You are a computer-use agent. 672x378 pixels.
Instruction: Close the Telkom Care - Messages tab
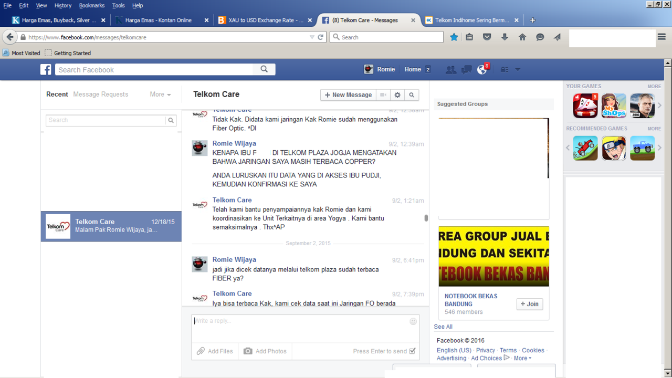click(x=413, y=20)
